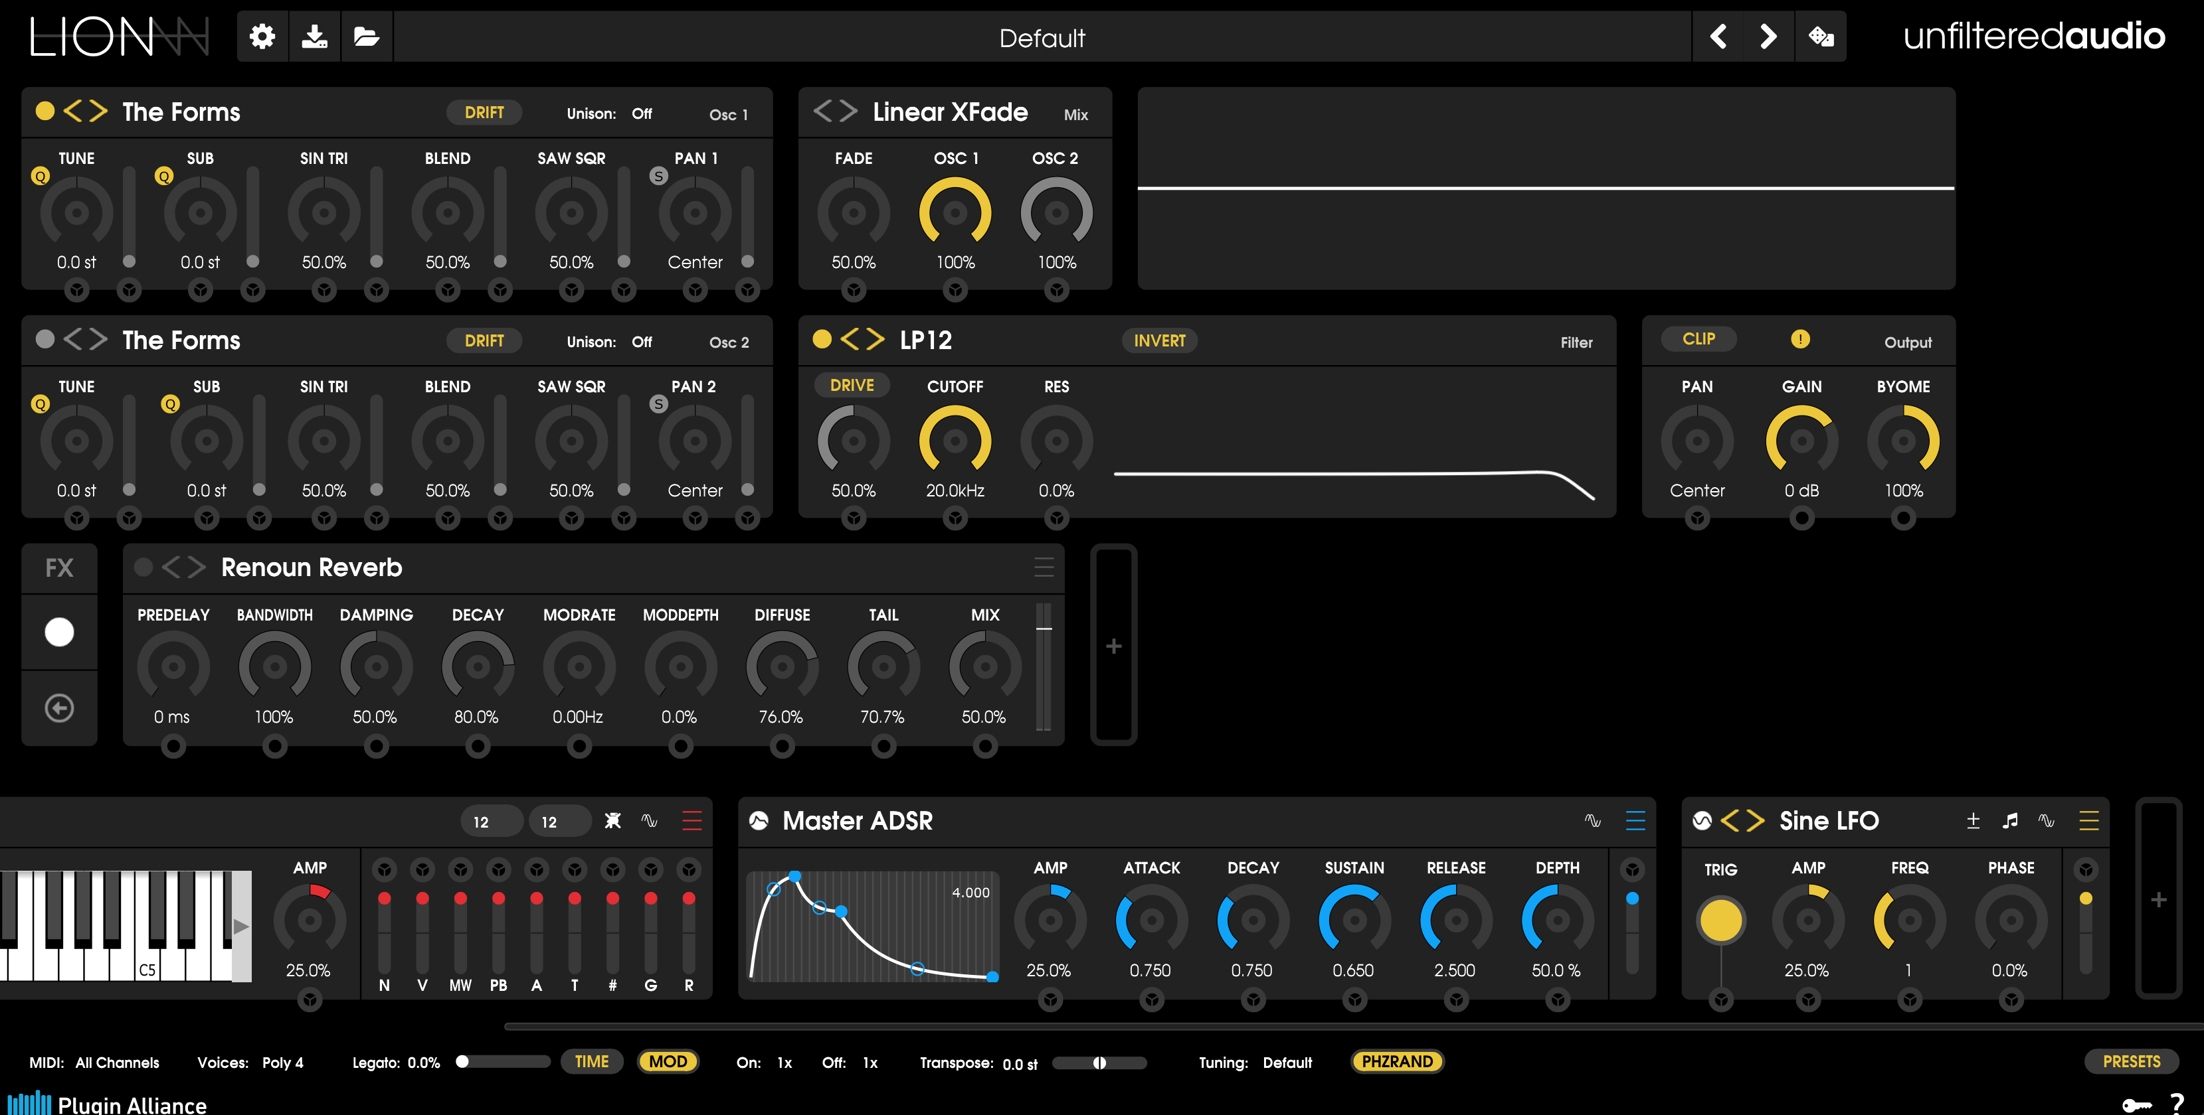2204x1115 pixels.
Task: Toggle the Output CLIP button
Action: 1699,339
